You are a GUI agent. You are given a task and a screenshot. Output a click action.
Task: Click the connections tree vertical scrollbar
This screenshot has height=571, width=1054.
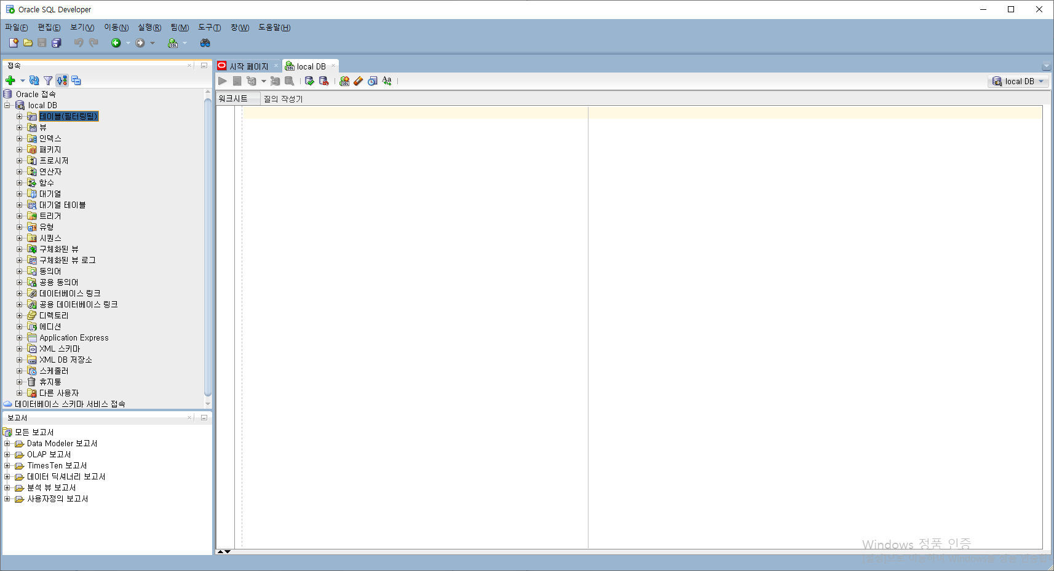click(x=208, y=247)
